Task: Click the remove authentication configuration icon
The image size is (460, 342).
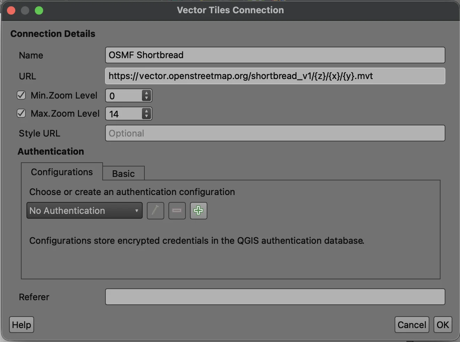Action: click(x=177, y=210)
